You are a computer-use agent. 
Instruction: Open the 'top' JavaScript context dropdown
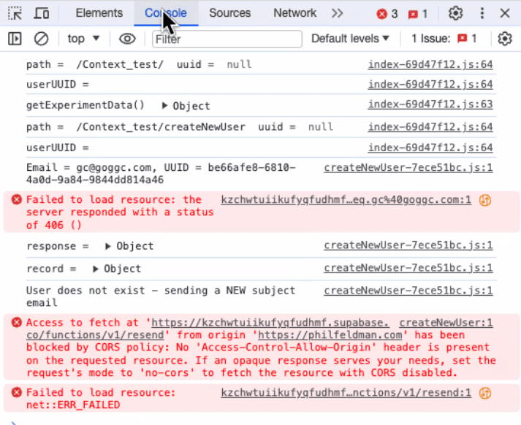point(84,39)
